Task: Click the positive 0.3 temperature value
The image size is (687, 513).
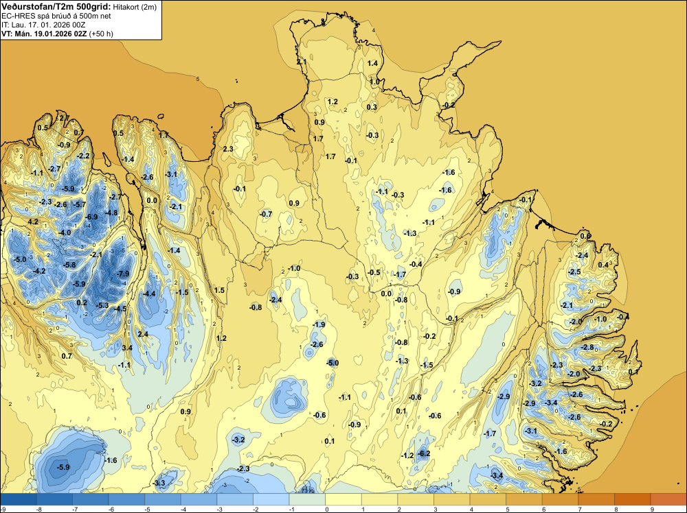Action: pos(372,107)
